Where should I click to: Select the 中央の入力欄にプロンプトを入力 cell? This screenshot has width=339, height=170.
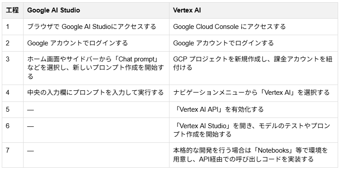point(96,93)
